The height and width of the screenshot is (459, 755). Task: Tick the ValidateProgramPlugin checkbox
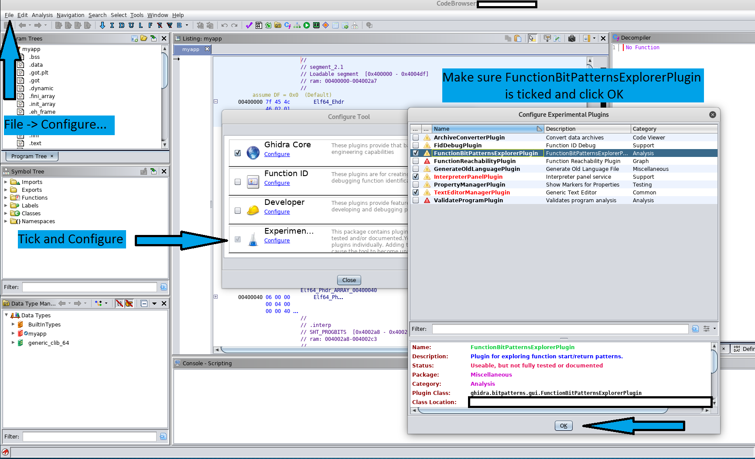(x=416, y=200)
